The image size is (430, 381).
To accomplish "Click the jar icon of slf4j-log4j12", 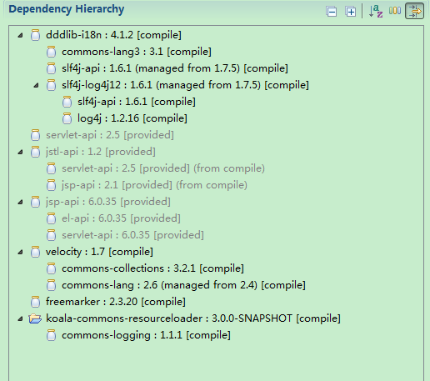I will tap(51, 85).
